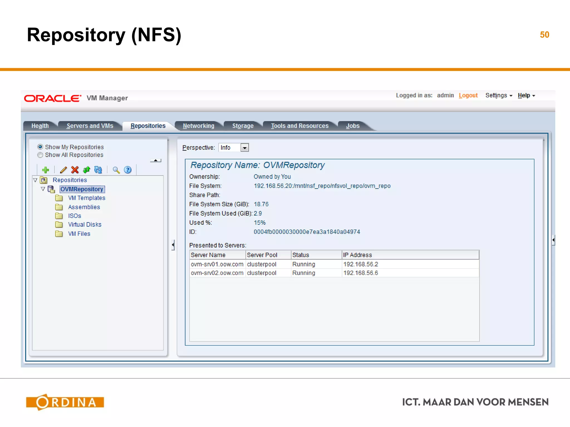Click the blue Refresh Repository icon
This screenshot has height=427, width=570.
[x=98, y=170]
